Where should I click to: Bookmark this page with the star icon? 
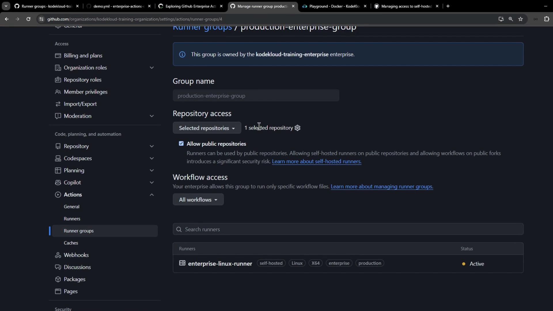coord(520,19)
